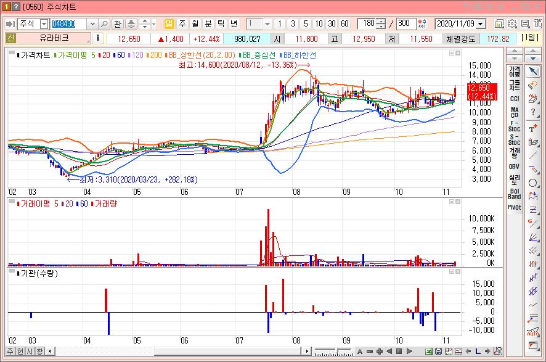Select the 분 (minute) period toggle
Viewport: 546px width, 362px height.
pos(208,23)
